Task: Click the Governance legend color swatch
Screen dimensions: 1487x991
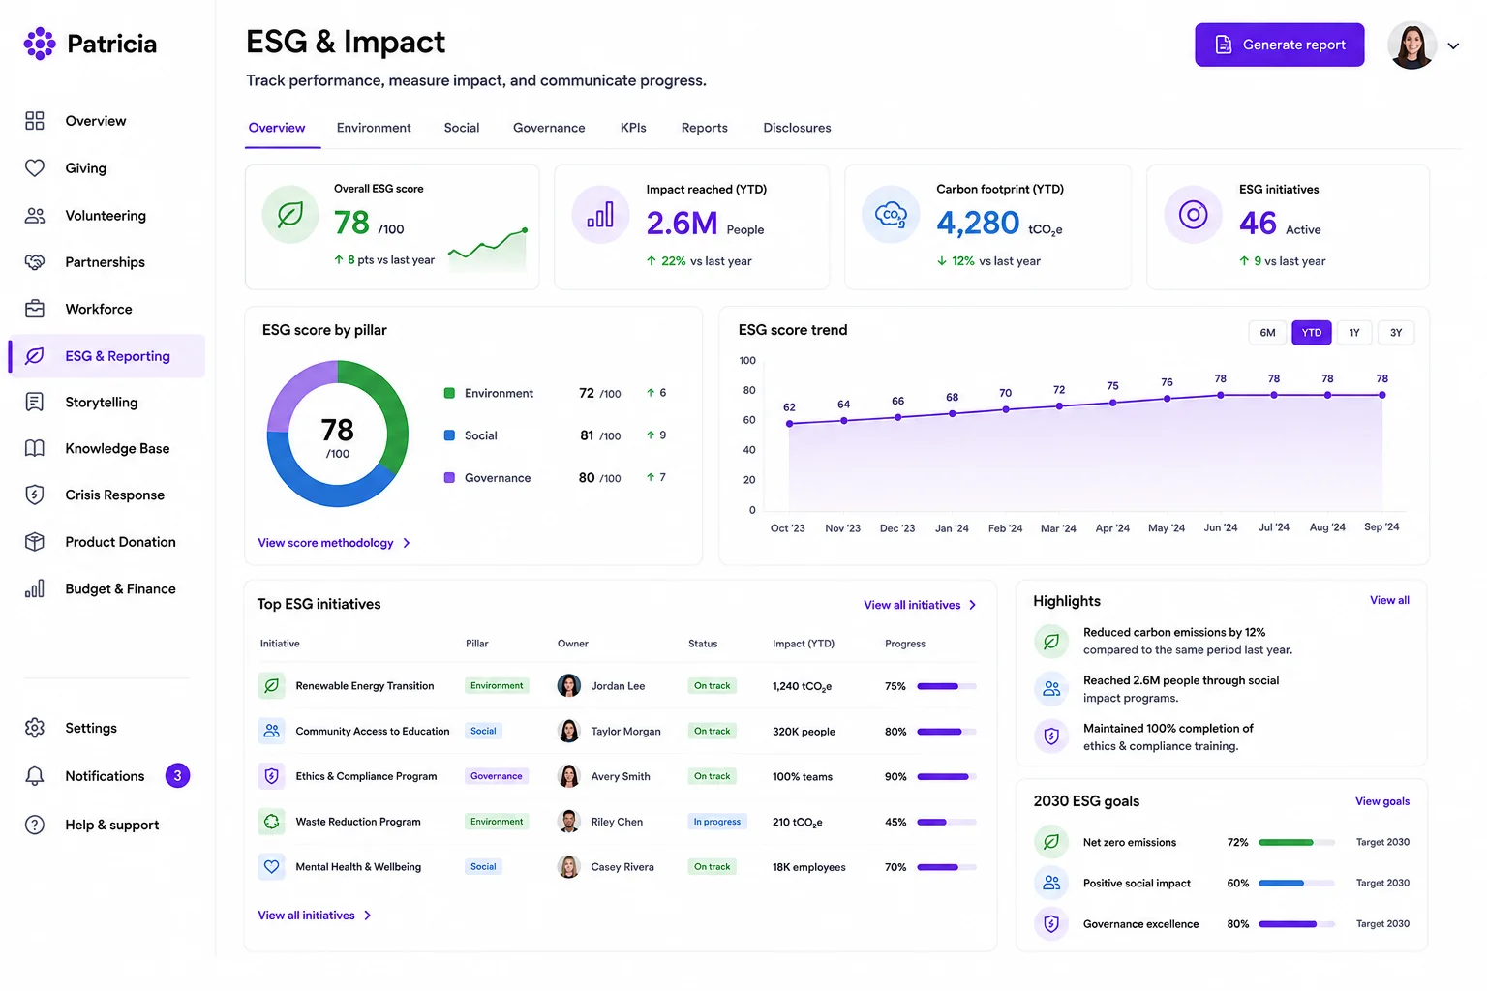Action: click(x=449, y=478)
